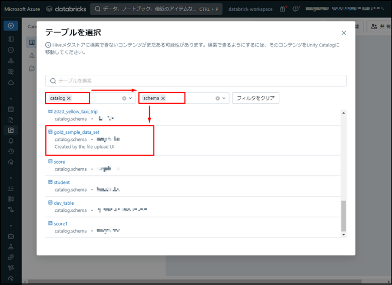Viewport: 392px width, 285px height.
Task: Close the table selection dialog
Action: [344, 33]
